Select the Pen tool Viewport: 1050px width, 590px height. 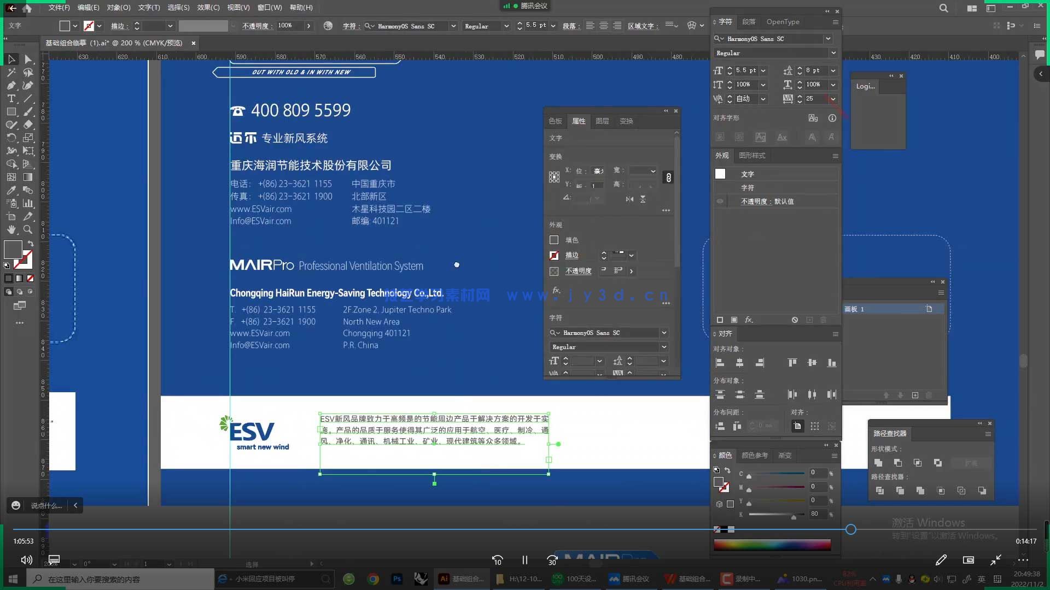11,85
